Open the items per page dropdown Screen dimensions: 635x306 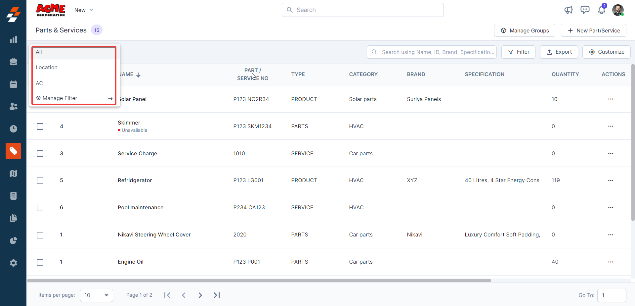(x=96, y=295)
